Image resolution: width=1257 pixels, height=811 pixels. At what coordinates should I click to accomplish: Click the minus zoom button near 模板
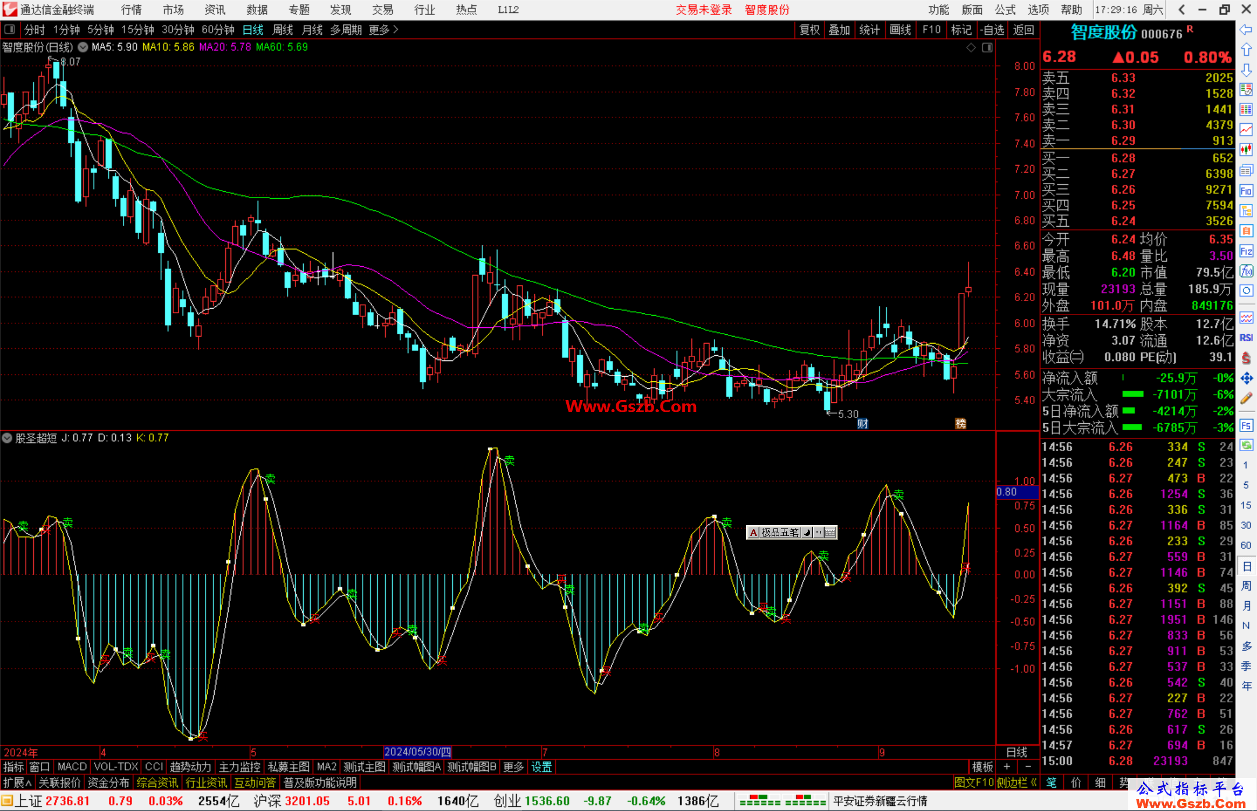coord(1028,767)
